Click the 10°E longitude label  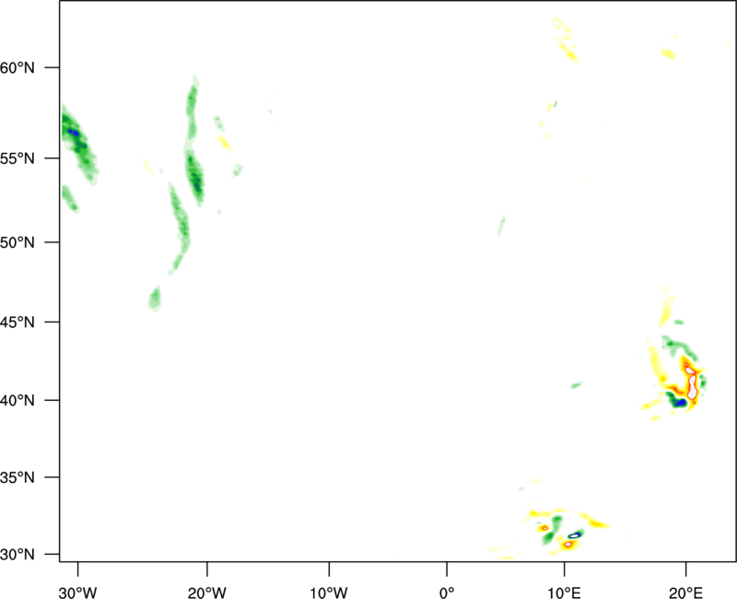[x=563, y=593]
